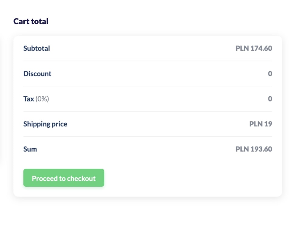This screenshot has width=304, height=228.
Task: Click the divider under the Shipping price row
Action: point(148,136)
